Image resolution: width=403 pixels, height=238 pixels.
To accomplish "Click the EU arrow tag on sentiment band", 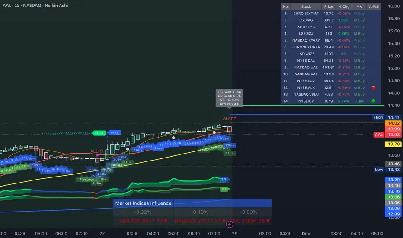I will point(224,189).
